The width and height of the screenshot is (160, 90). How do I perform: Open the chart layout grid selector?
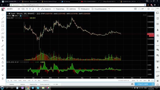point(135,9)
